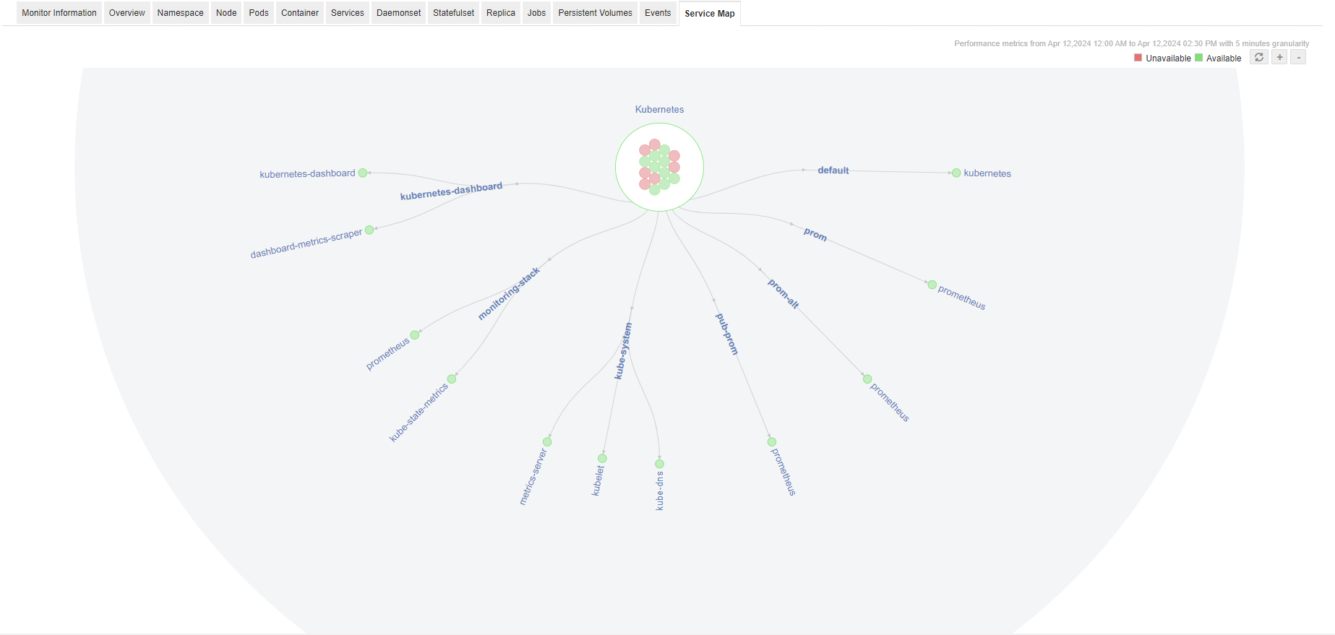Select the monitoring-stack namespace label
The image size is (1335, 635).
tap(509, 293)
